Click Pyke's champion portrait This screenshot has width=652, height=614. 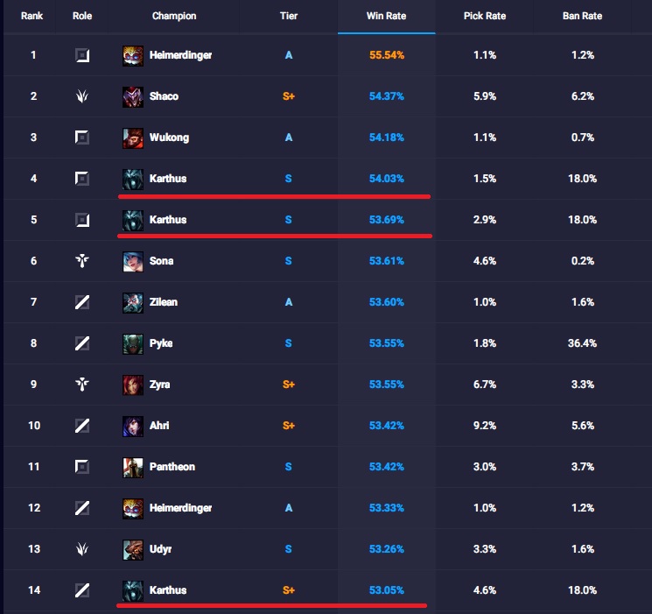coord(133,343)
